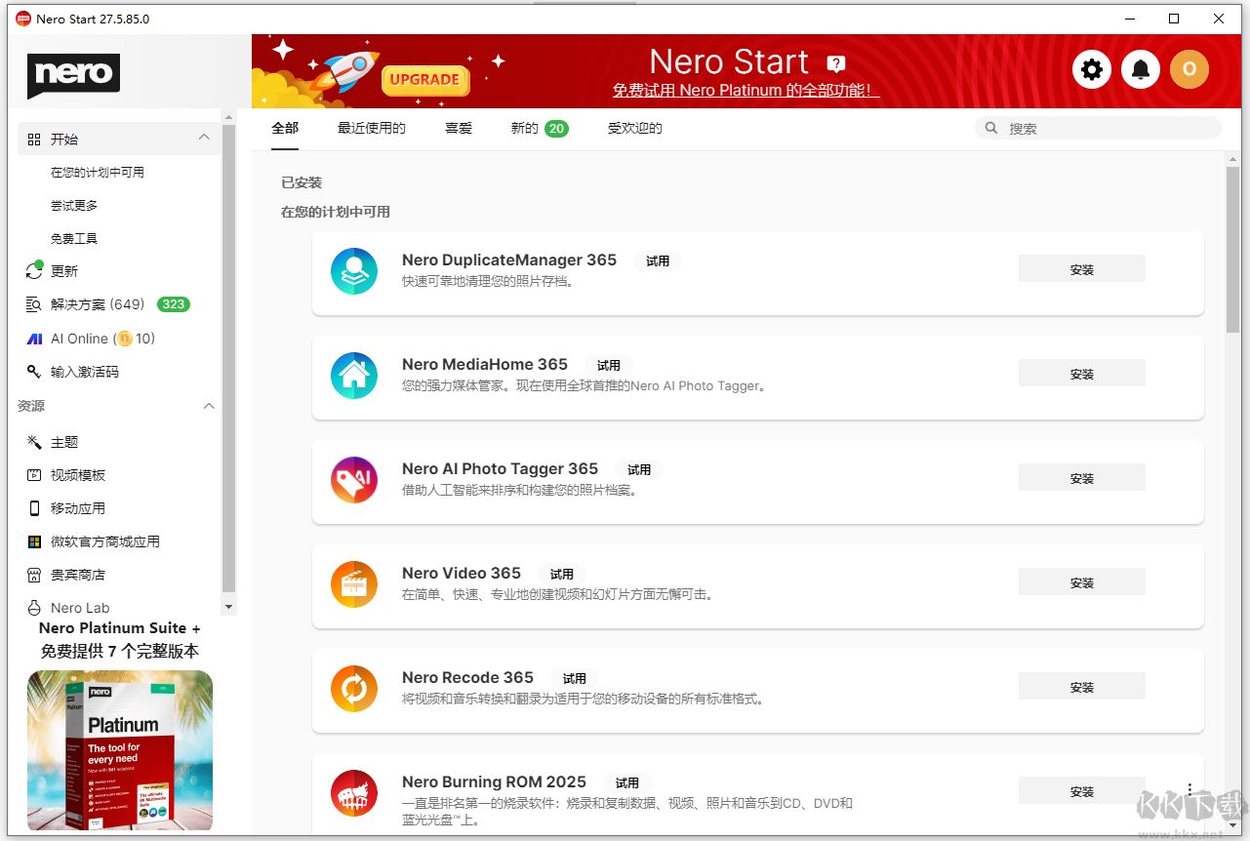Install Nero DuplicateManager 365
Screen dimensions: 1250x841
(1082, 269)
